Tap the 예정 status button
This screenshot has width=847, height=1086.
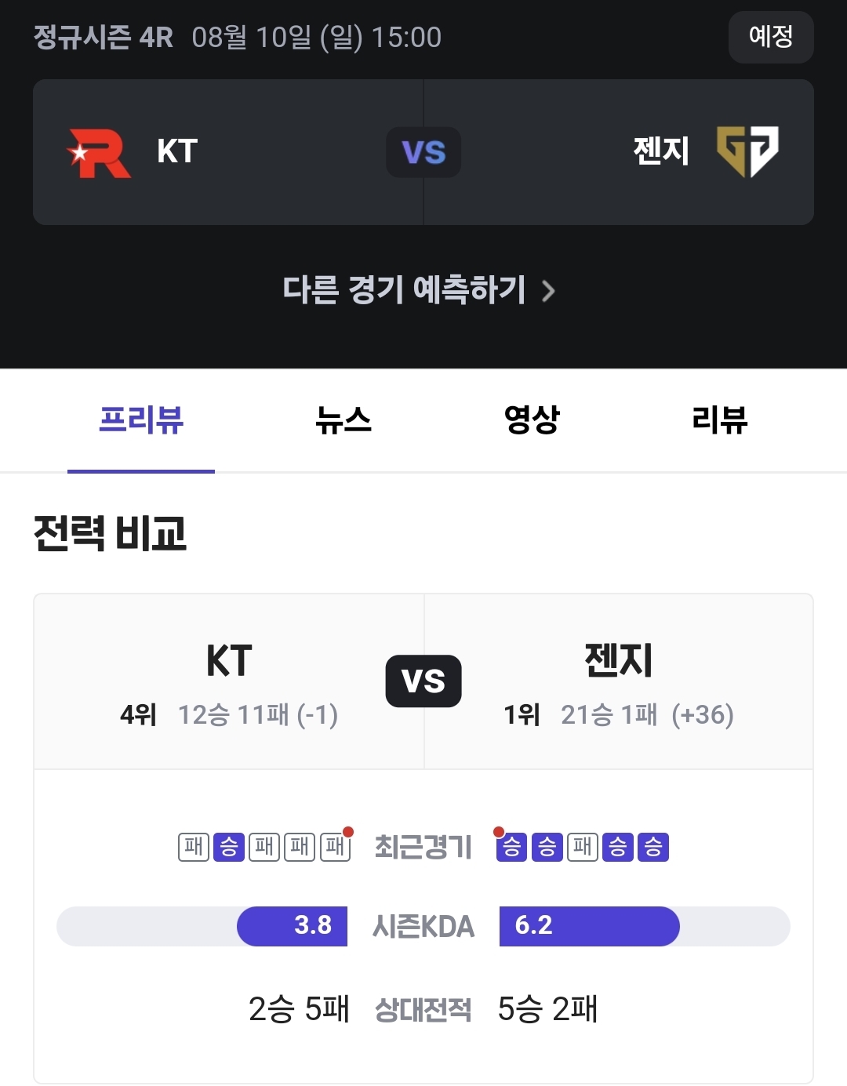click(771, 37)
